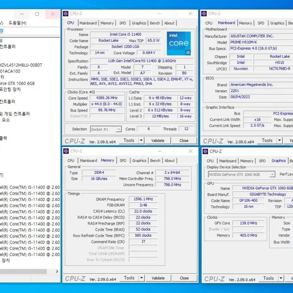The image size is (293, 293).
Task: Select the CPU tab in the CPU window
Action: click(x=71, y=23)
